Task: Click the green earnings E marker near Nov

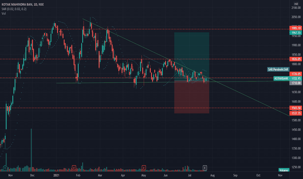Action: click(x=5, y=168)
